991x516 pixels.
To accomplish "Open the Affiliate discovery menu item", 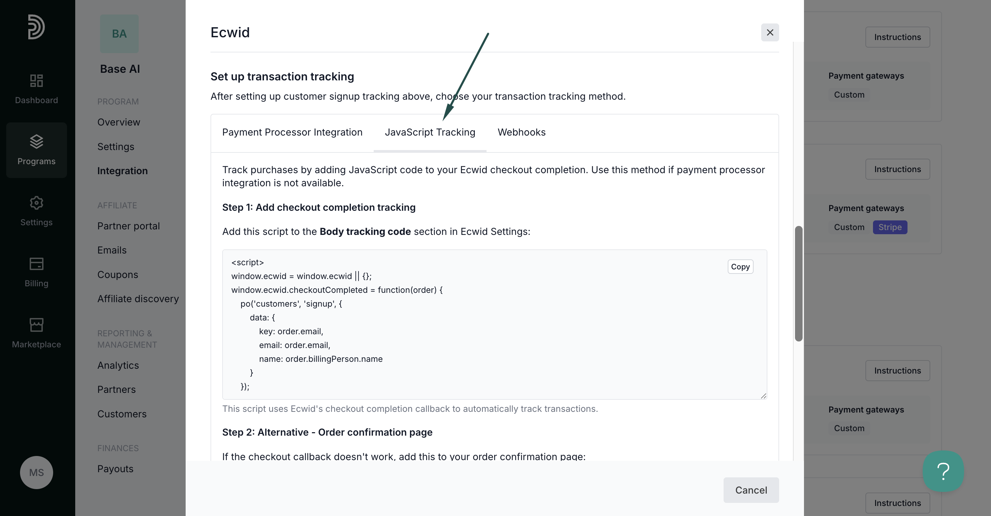I will (138, 299).
